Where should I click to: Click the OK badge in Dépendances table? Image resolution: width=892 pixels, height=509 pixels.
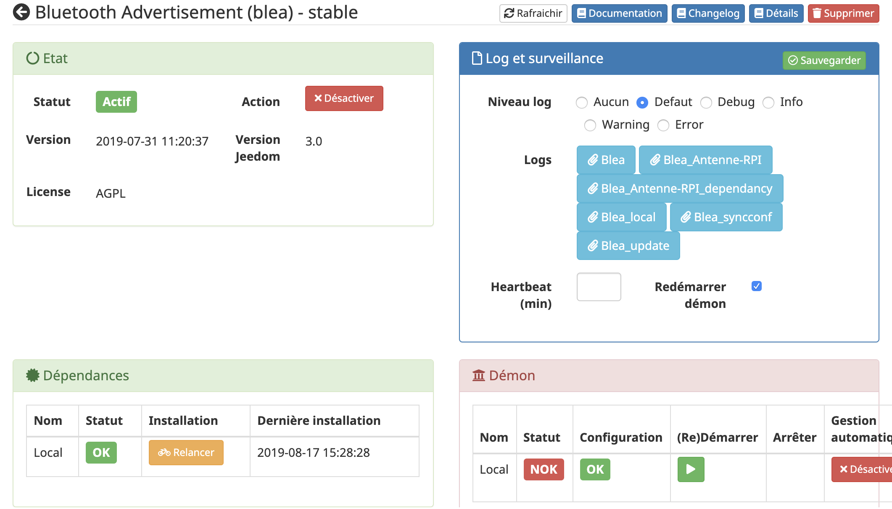(x=101, y=453)
